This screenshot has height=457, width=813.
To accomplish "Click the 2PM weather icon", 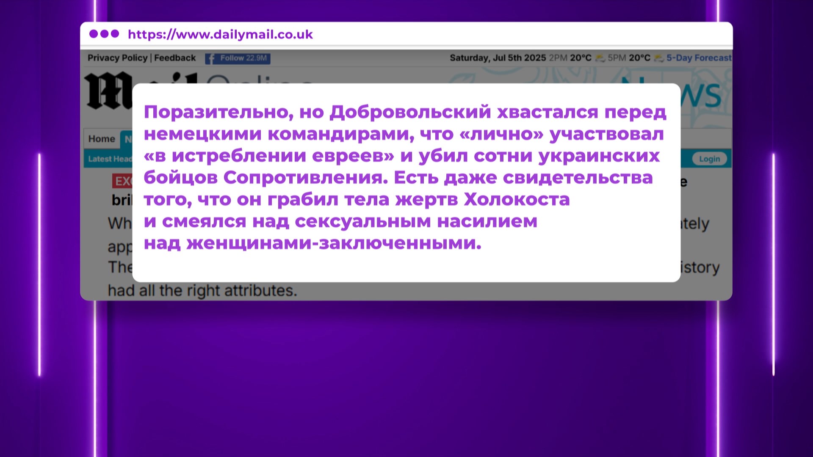I will pyautogui.click(x=600, y=58).
